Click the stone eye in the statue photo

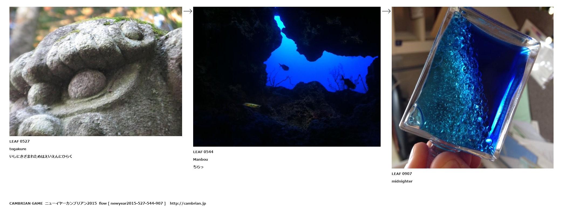pyautogui.click(x=87, y=84)
